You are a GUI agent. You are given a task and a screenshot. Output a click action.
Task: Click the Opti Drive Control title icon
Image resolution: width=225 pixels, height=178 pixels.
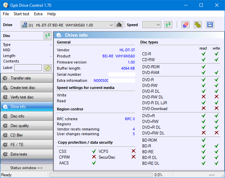coord(5,5)
